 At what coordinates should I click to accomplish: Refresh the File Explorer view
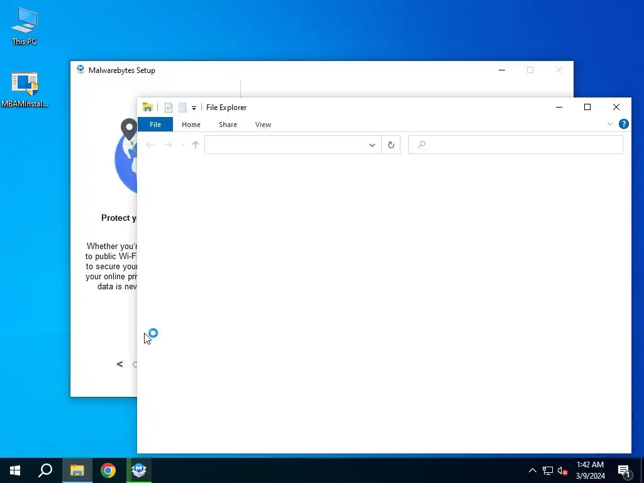(x=391, y=145)
